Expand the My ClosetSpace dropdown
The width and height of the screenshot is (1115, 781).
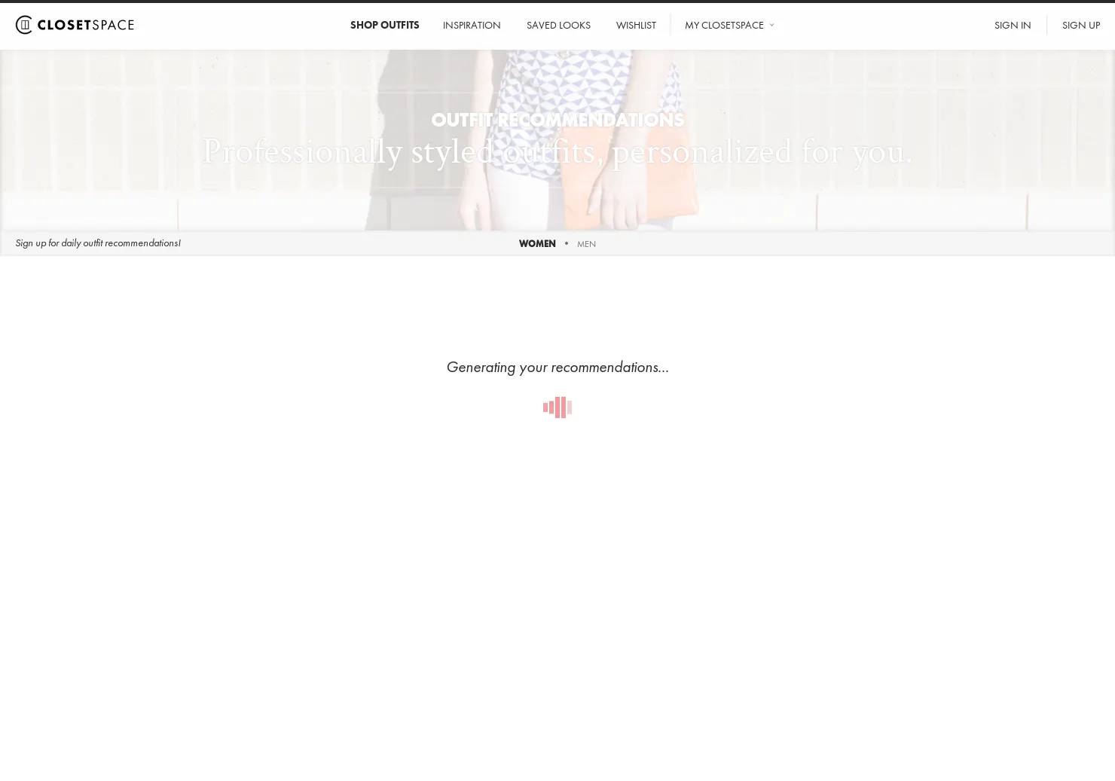[x=729, y=25]
